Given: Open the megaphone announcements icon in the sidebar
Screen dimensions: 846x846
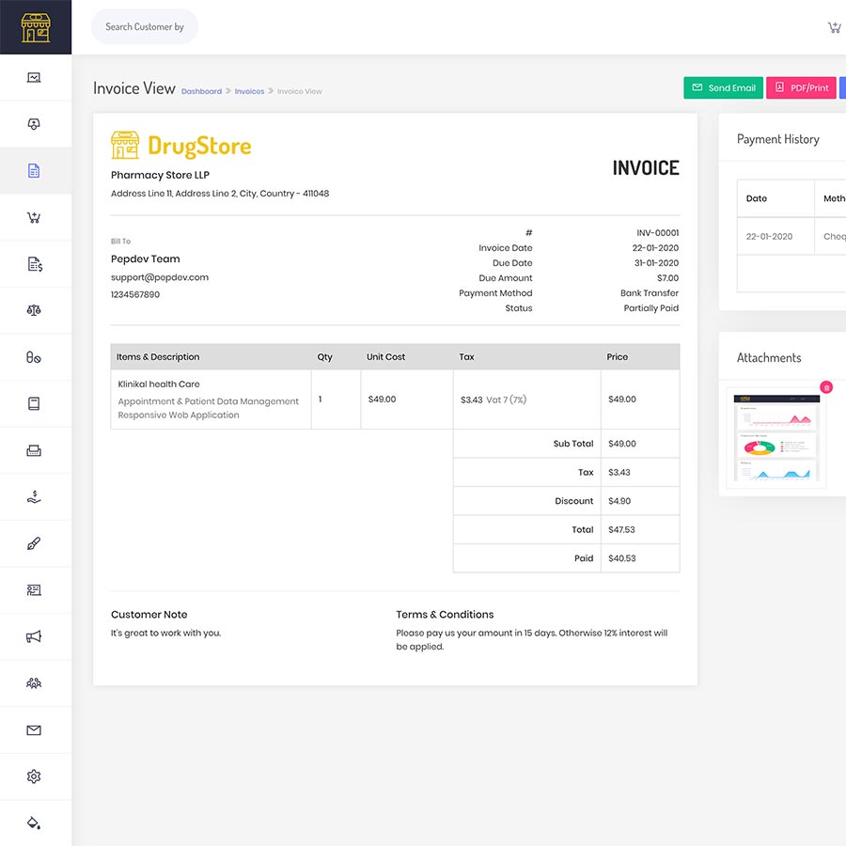Looking at the screenshot, I should pos(35,637).
